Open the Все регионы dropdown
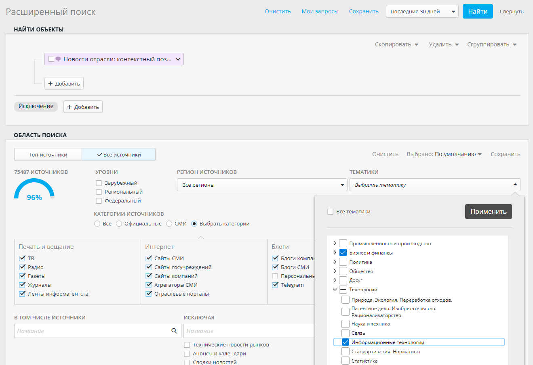The width and height of the screenshot is (533, 365). point(262,185)
